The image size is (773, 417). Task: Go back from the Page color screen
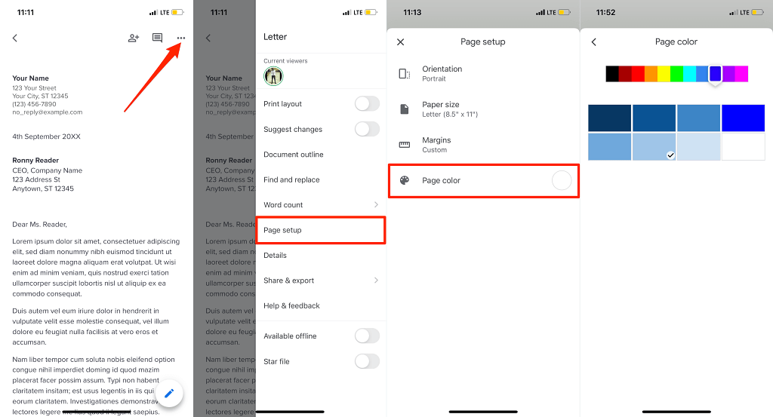(x=594, y=41)
